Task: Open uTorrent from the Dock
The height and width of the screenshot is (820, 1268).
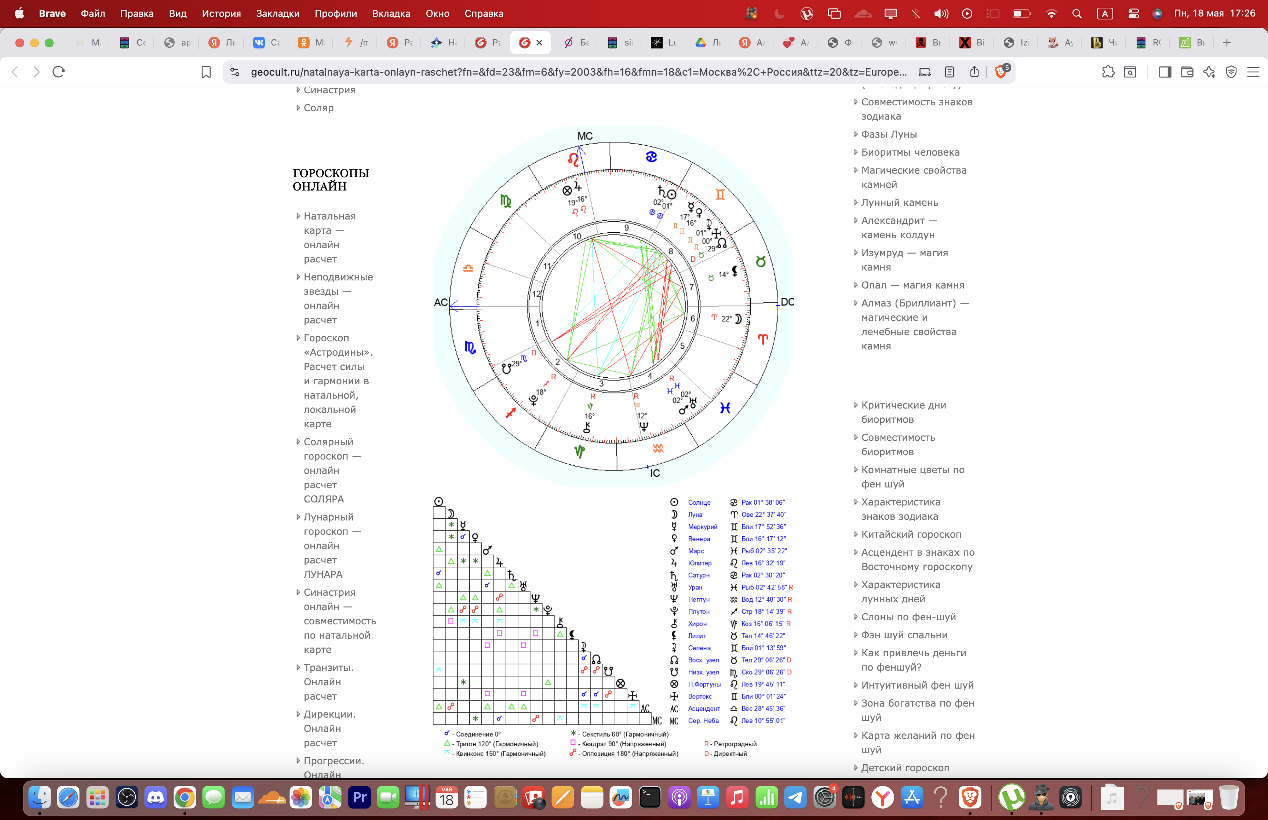Action: [x=1012, y=797]
